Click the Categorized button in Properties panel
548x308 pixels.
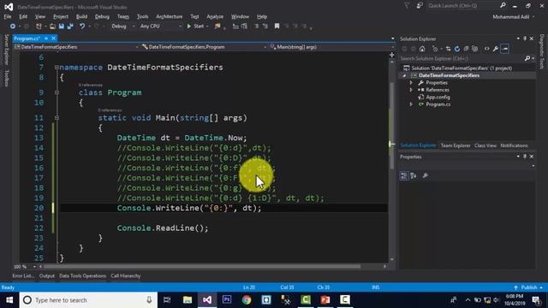pyautogui.click(x=404, y=175)
